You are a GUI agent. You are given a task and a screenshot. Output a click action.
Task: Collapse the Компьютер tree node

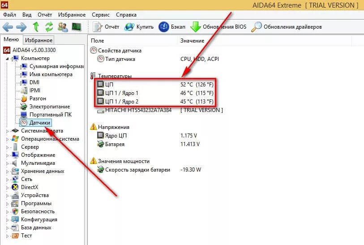7,59
